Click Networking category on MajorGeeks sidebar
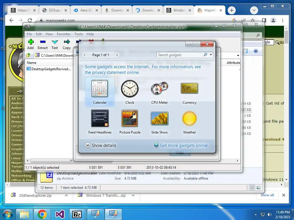The height and width of the screenshot is (220, 294). pyautogui.click(x=21, y=176)
